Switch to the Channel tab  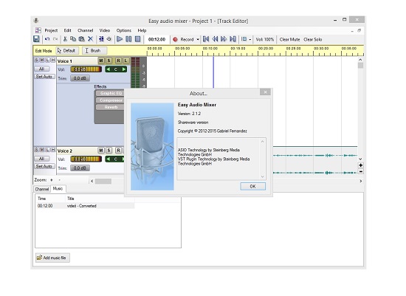point(42,189)
